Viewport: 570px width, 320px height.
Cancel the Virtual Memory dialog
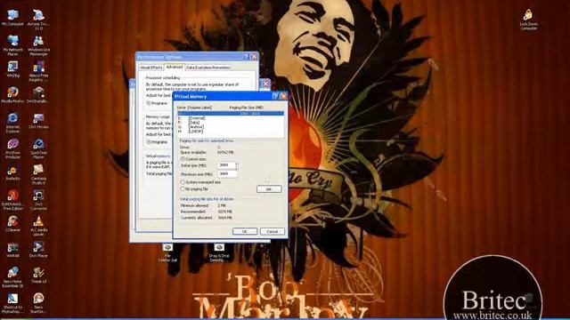[273, 231]
